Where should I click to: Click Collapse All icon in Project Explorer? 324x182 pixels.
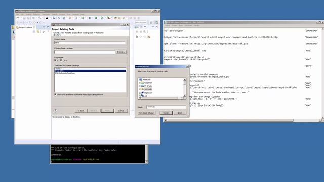pyautogui.click(x=34, y=32)
